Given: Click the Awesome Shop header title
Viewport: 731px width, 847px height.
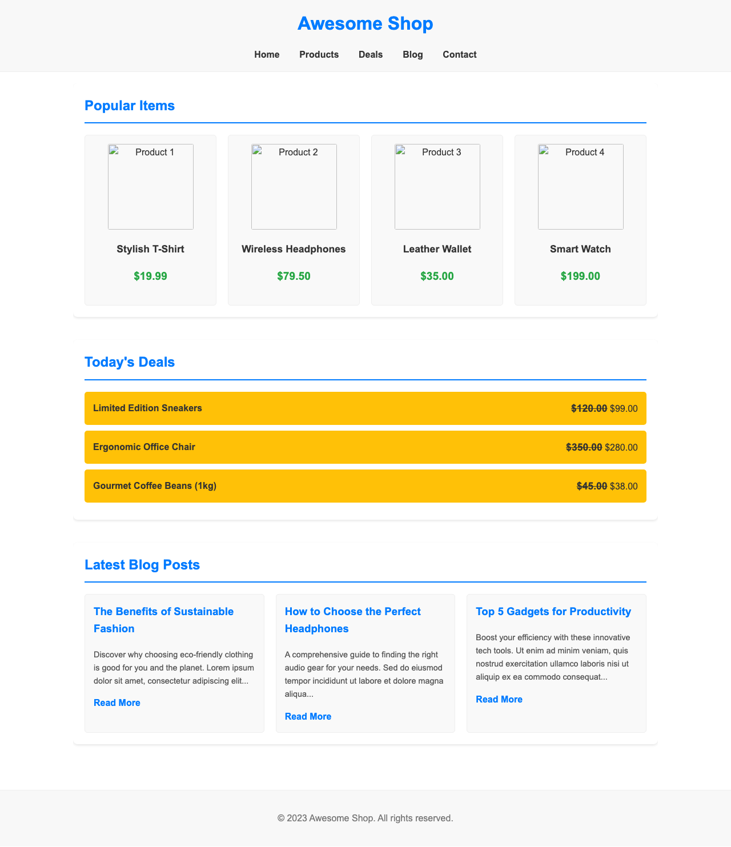Looking at the screenshot, I should pyautogui.click(x=365, y=24).
